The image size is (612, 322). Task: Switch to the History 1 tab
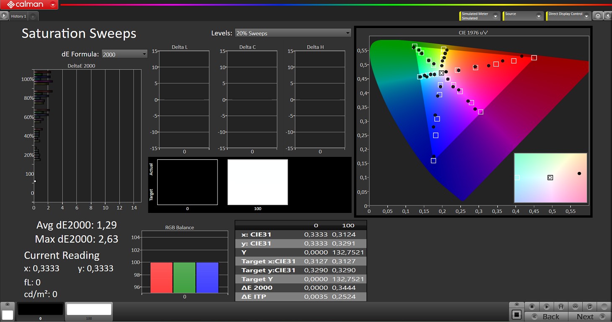(x=18, y=16)
